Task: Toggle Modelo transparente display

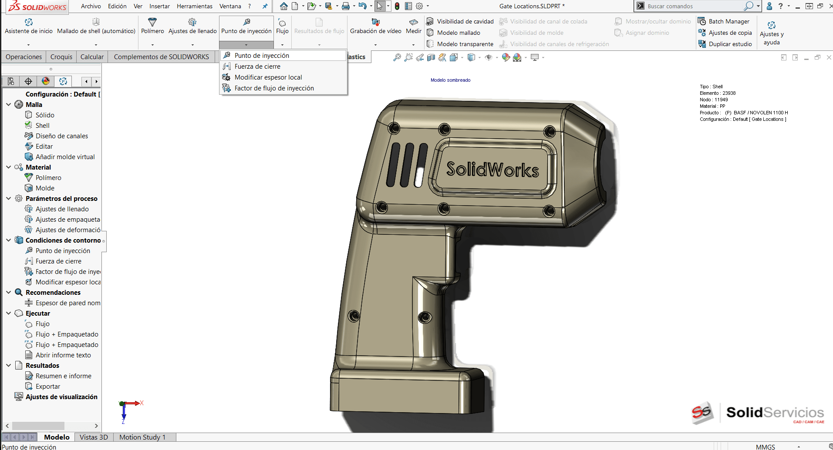Action: tap(460, 44)
